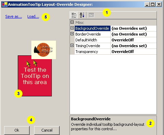Maximize the designer window
Screen dimensions: 164x135
tap(153, 4)
